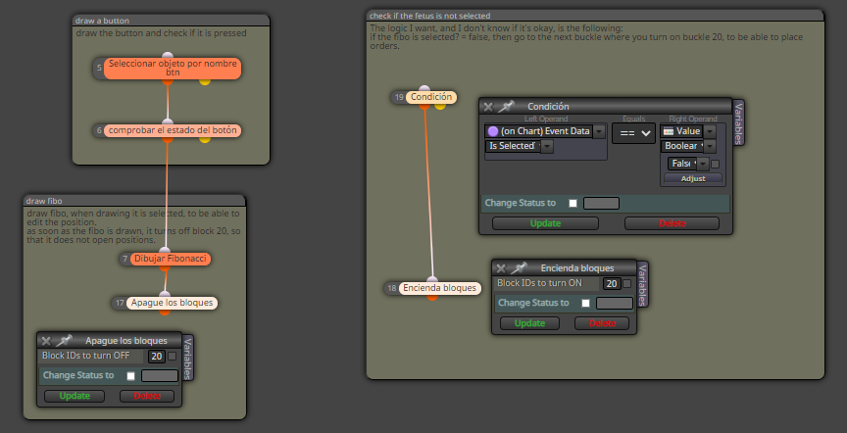Open the Variables tab on Apague los bloques panel

[x=188, y=358]
